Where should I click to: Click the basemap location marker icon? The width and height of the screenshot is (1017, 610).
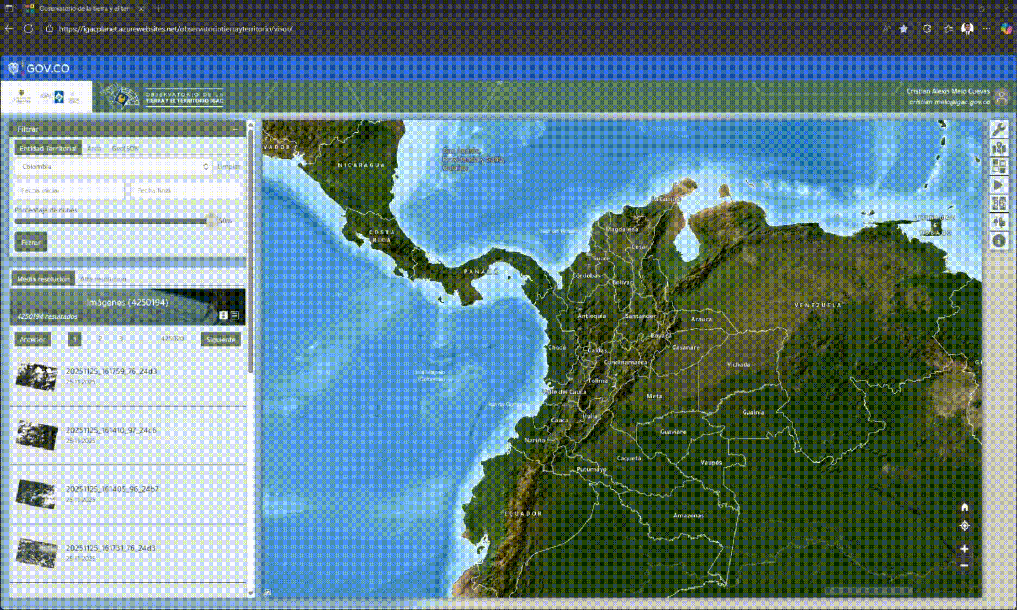999,148
